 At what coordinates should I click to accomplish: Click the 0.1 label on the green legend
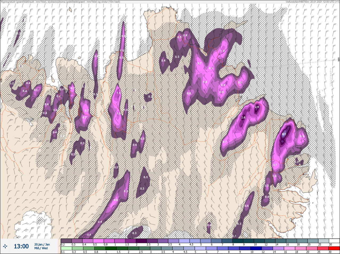(x=63, y=252)
